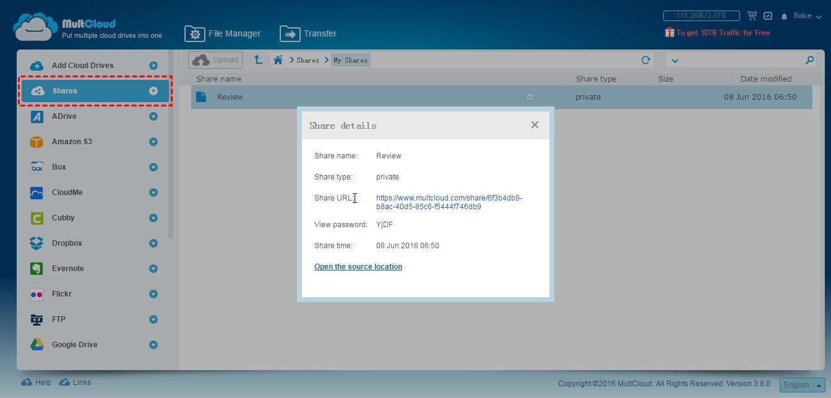Viewport: 831px width, 398px height.
Task: Open the shopping cart icon
Action: pyautogui.click(x=752, y=15)
